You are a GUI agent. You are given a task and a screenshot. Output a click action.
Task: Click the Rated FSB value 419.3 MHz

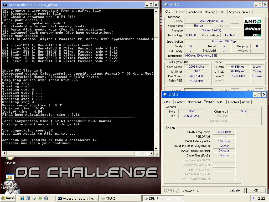tap(196, 81)
